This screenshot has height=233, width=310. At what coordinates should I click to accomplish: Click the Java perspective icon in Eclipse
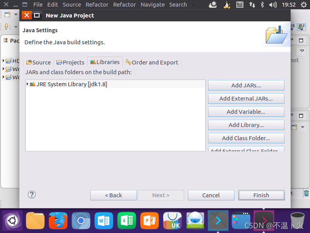pos(301,27)
